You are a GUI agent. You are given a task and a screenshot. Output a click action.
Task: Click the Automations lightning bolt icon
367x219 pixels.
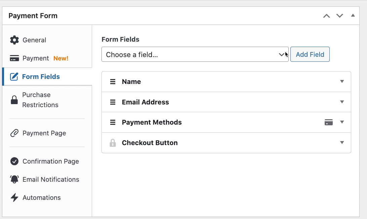pos(14,198)
